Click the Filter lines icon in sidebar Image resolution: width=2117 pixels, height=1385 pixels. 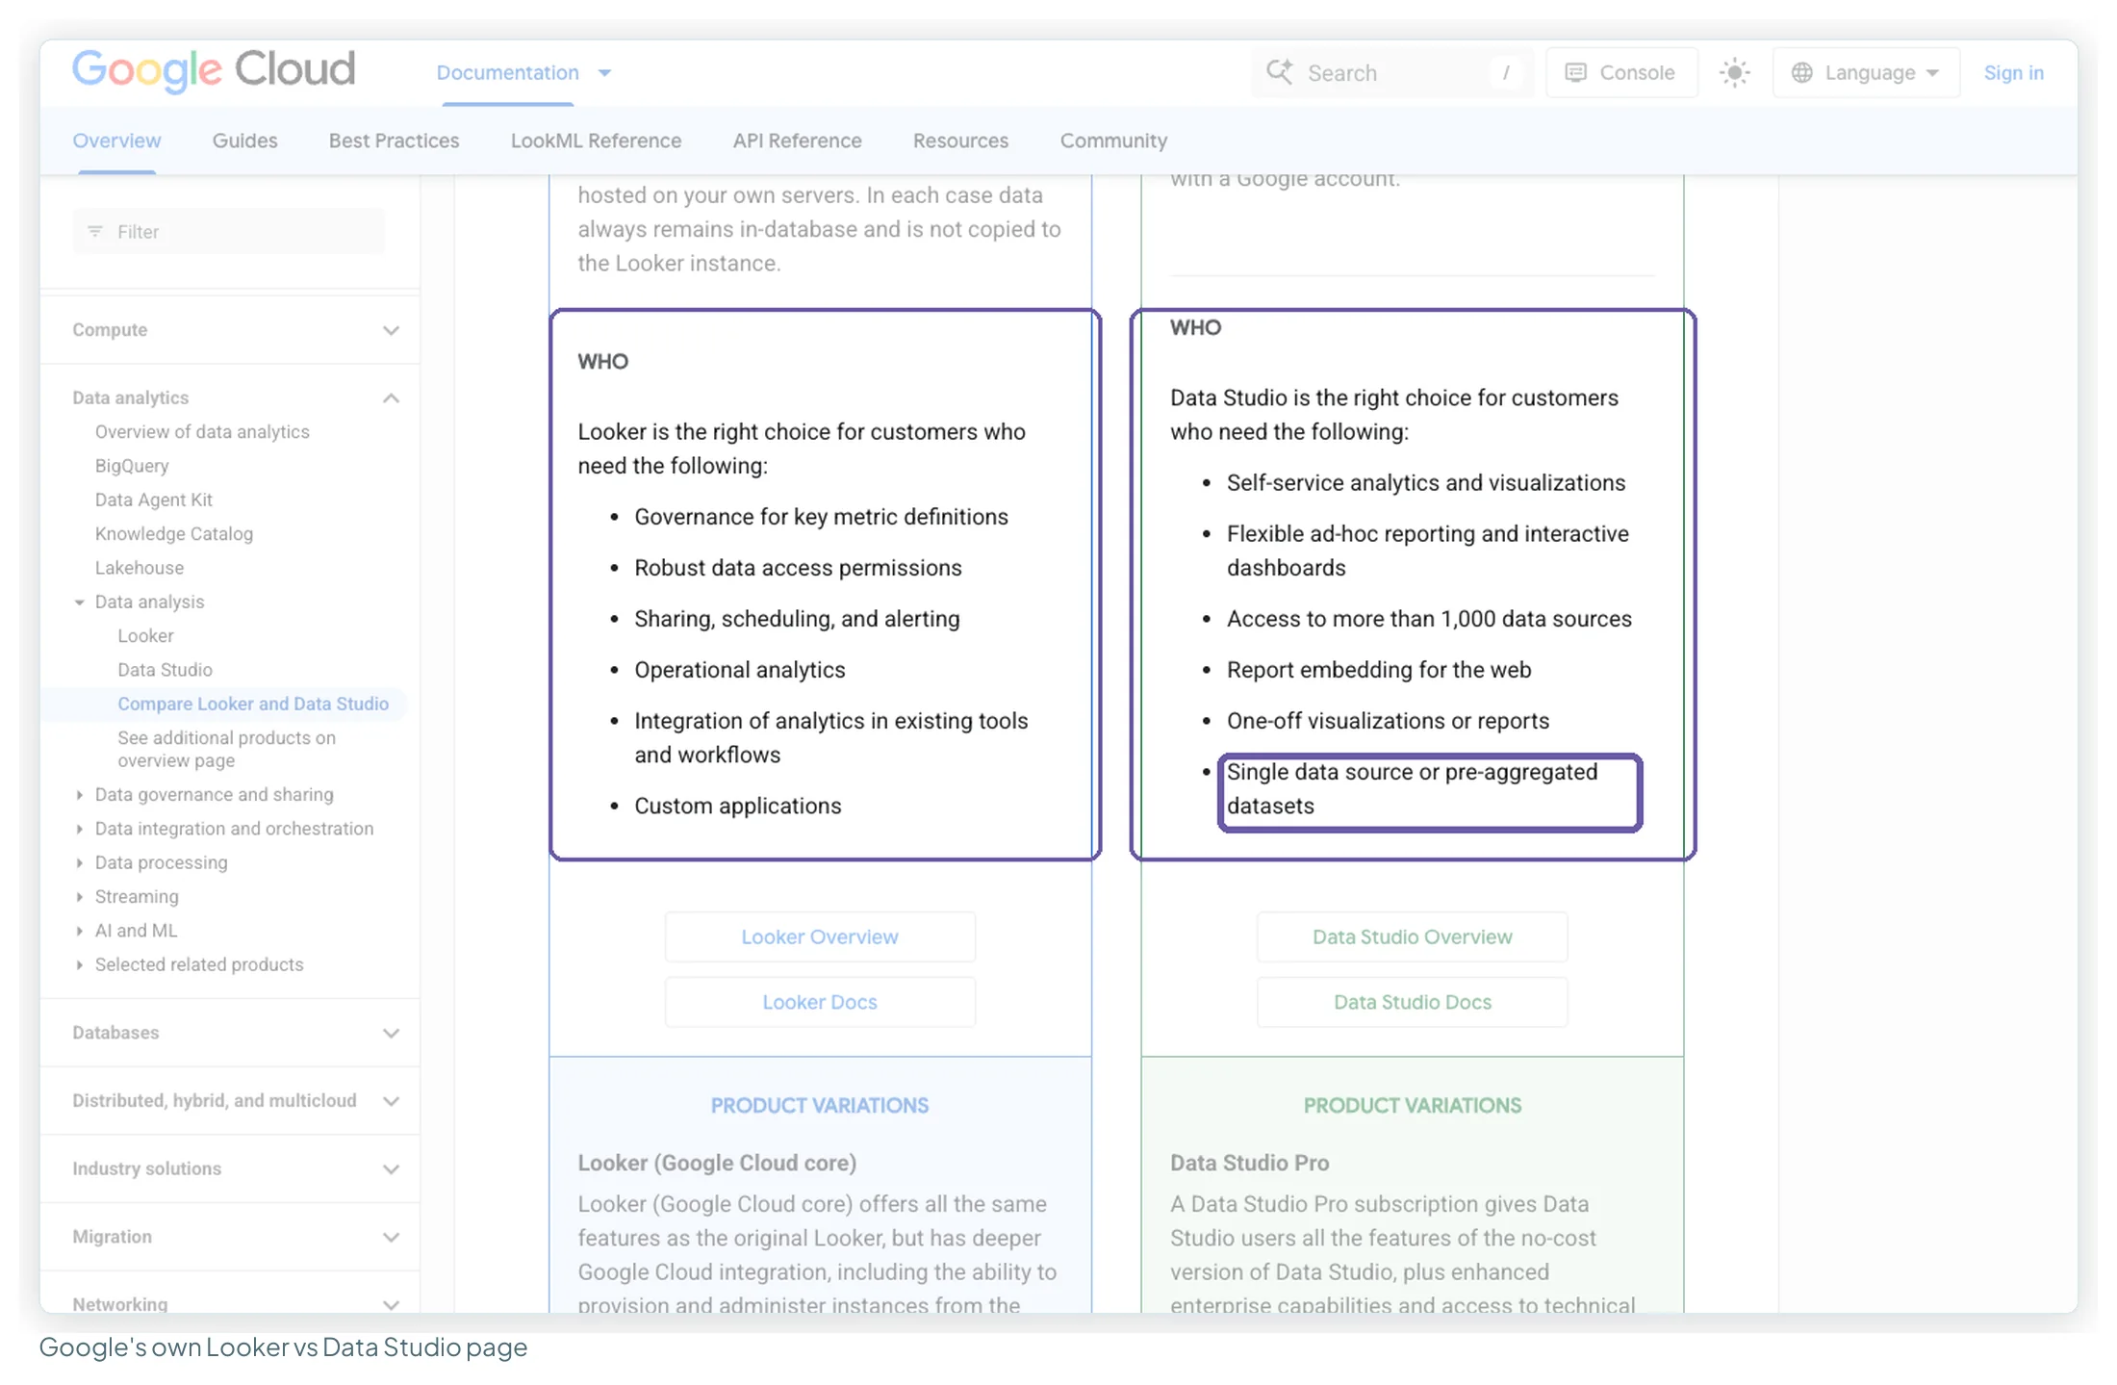[94, 231]
